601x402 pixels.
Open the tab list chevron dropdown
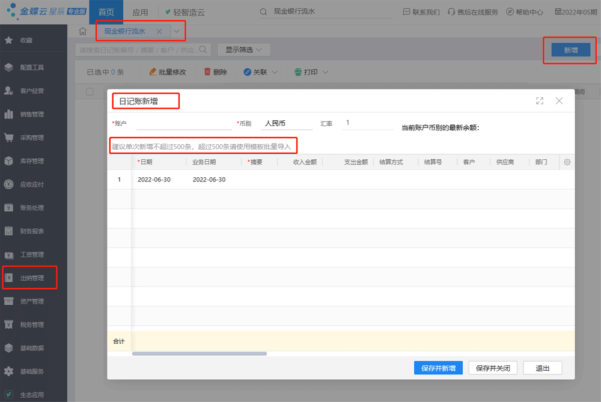pos(176,31)
